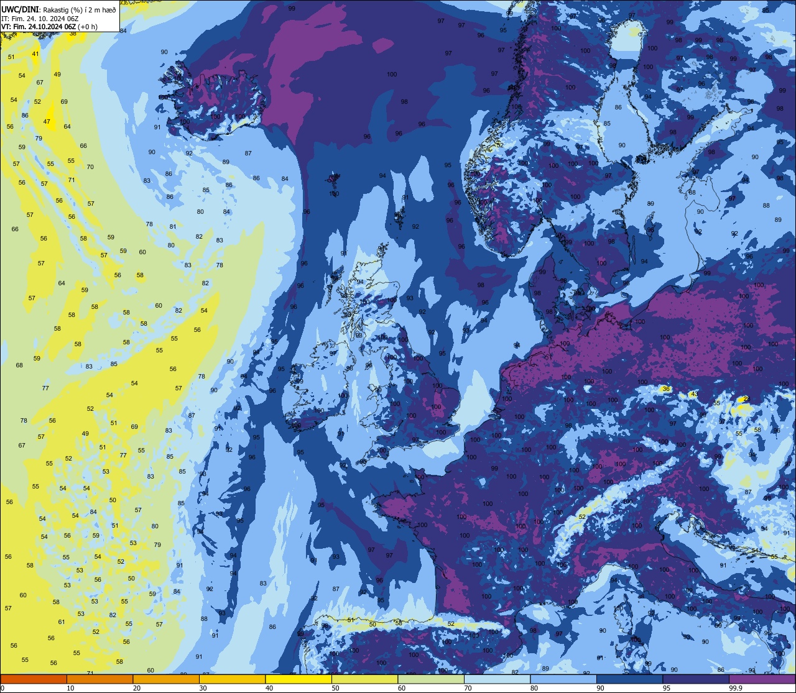Pick the pale blue 70–80 legend band

497,679
